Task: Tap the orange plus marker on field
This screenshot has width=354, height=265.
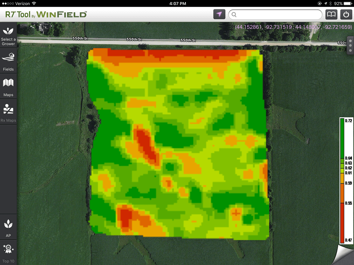Action: click(236, 213)
